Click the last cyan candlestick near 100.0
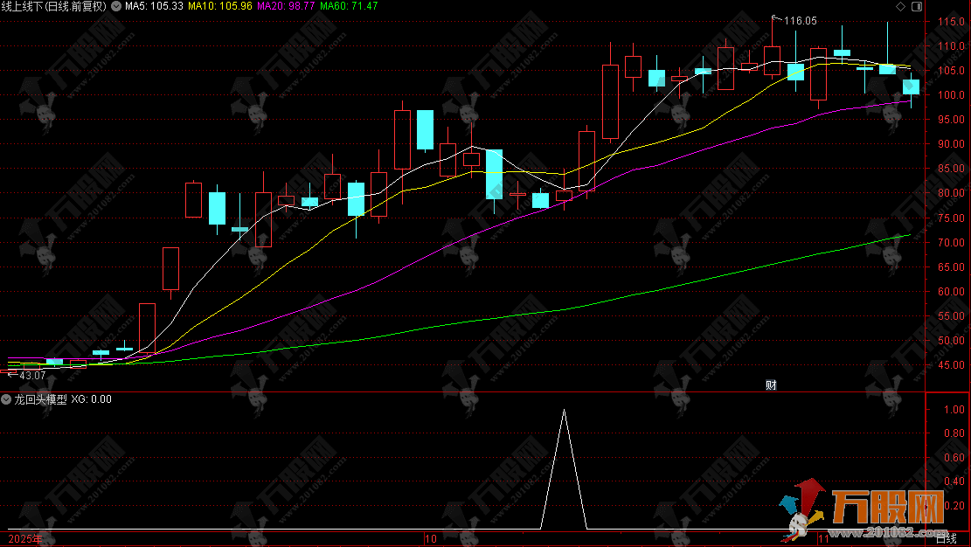The image size is (971, 547). 911,87
